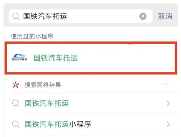
Task: Click blank space inside the search box
Action: tap(103, 16)
